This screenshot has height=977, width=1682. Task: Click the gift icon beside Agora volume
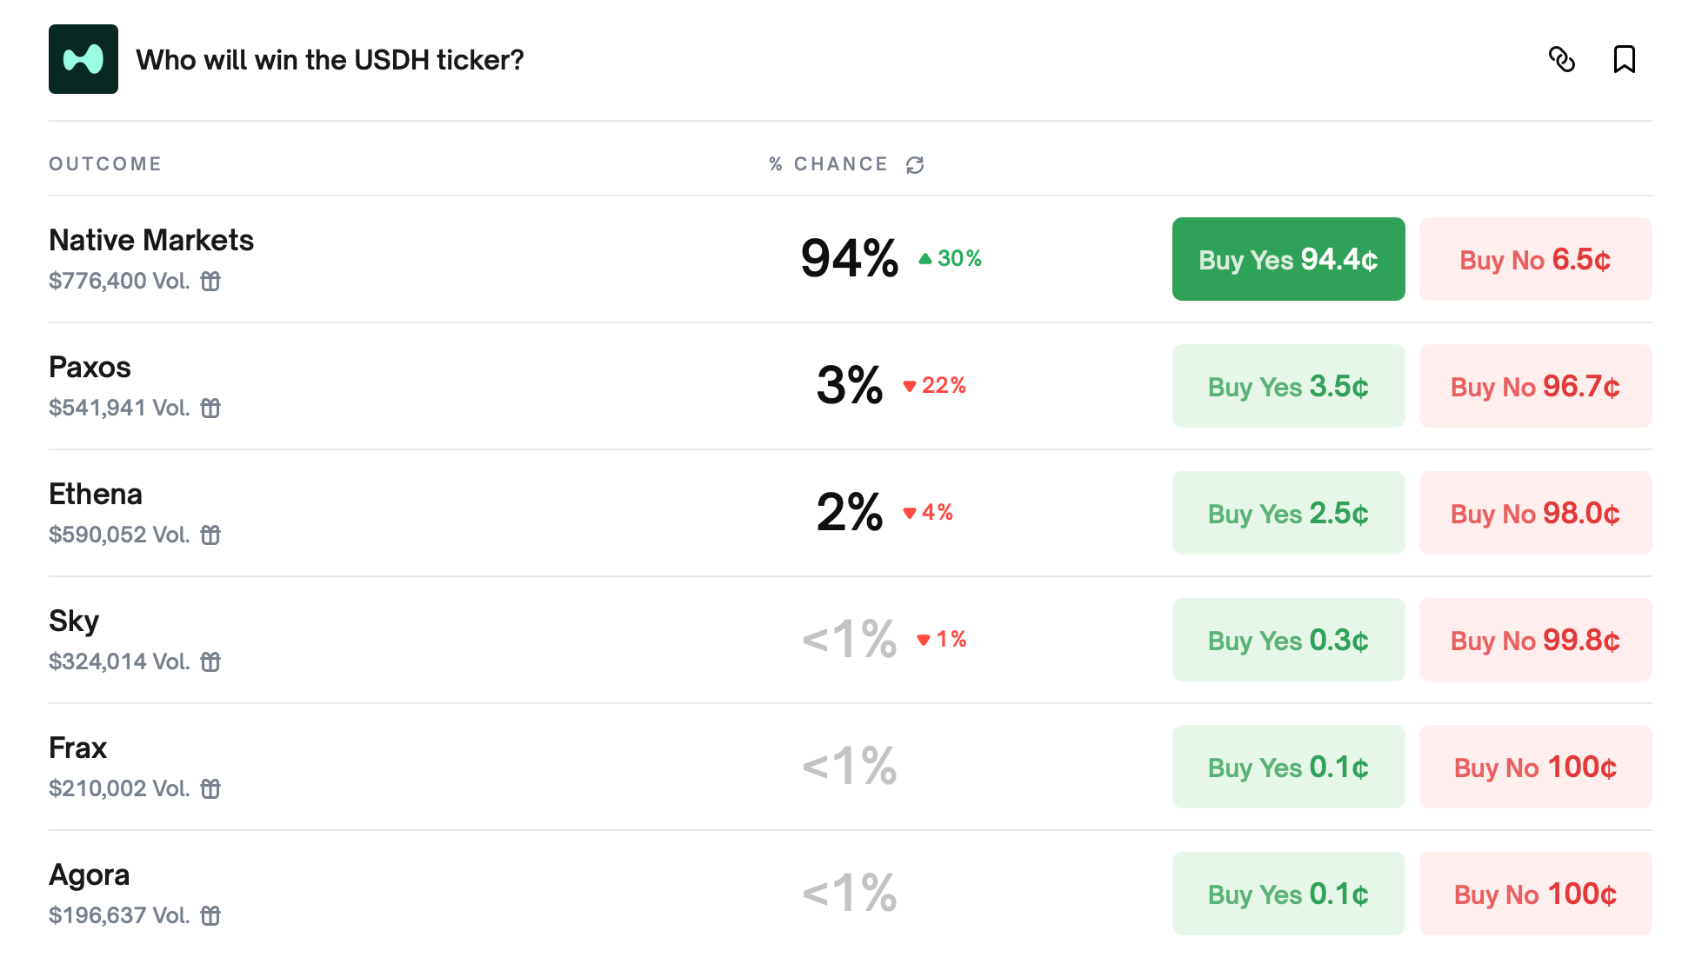210,916
